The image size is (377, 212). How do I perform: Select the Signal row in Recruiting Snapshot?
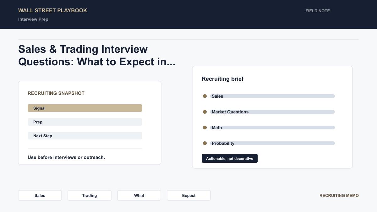pos(85,108)
